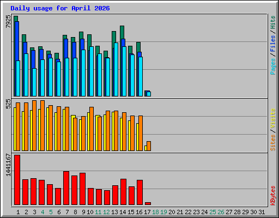Viewport: 279px width, 218px height.
Task: Click the red KBytes legend label
Action: [x=273, y=195]
